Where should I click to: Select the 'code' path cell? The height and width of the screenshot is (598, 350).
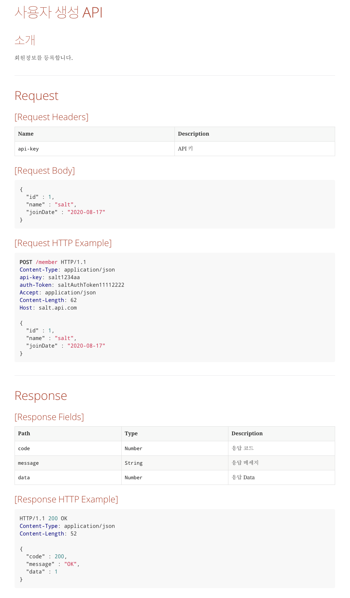tap(68, 448)
